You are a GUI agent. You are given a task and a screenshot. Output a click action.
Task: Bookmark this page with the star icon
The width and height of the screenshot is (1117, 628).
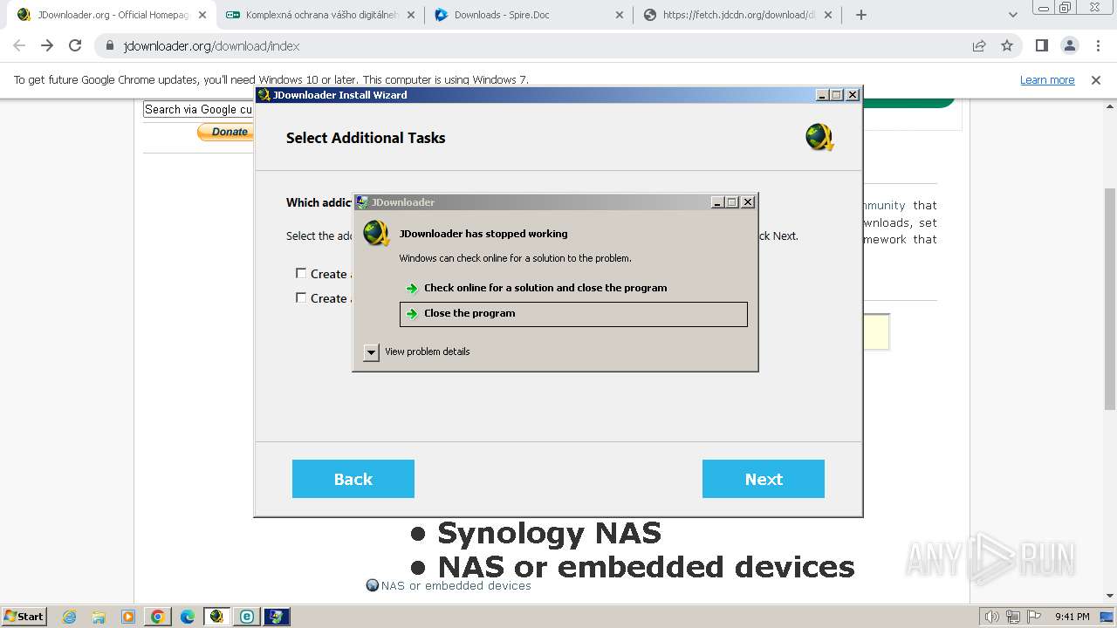click(1007, 46)
